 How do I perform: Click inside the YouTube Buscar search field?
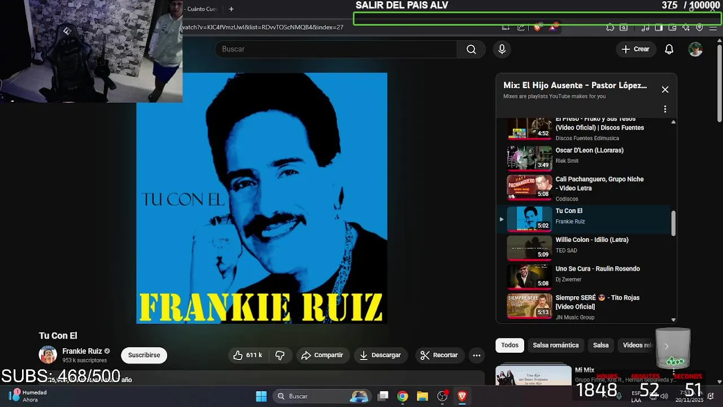point(336,49)
